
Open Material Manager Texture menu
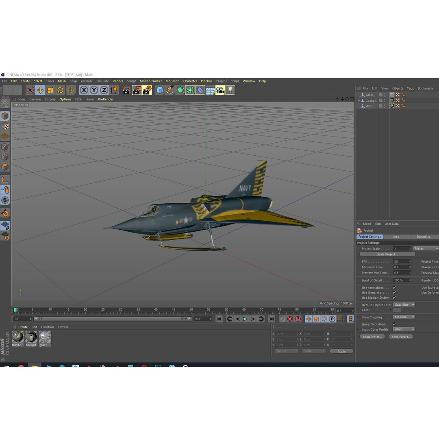(63, 327)
